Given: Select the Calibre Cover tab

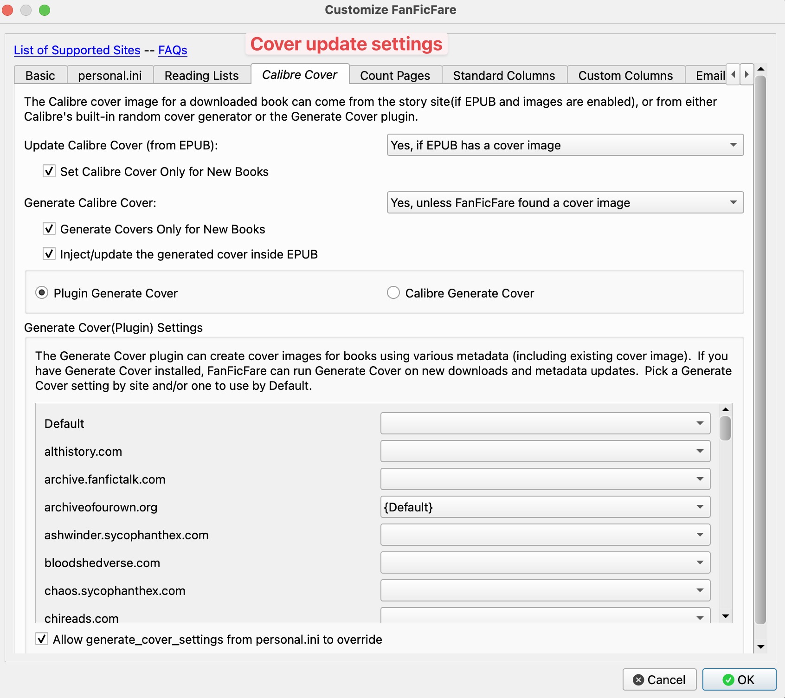Looking at the screenshot, I should pos(300,74).
